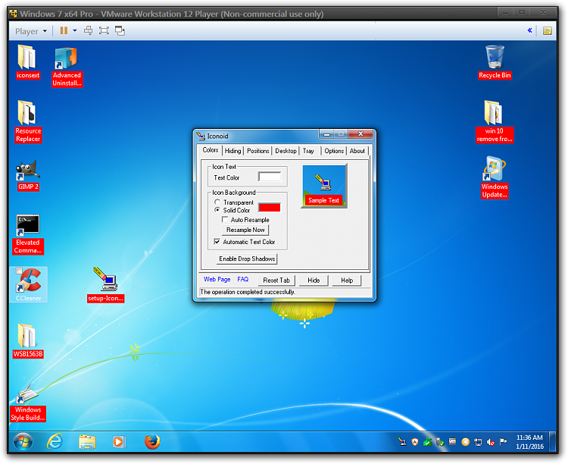
Task: Click the Iconoid window title bar
Action: (257, 136)
